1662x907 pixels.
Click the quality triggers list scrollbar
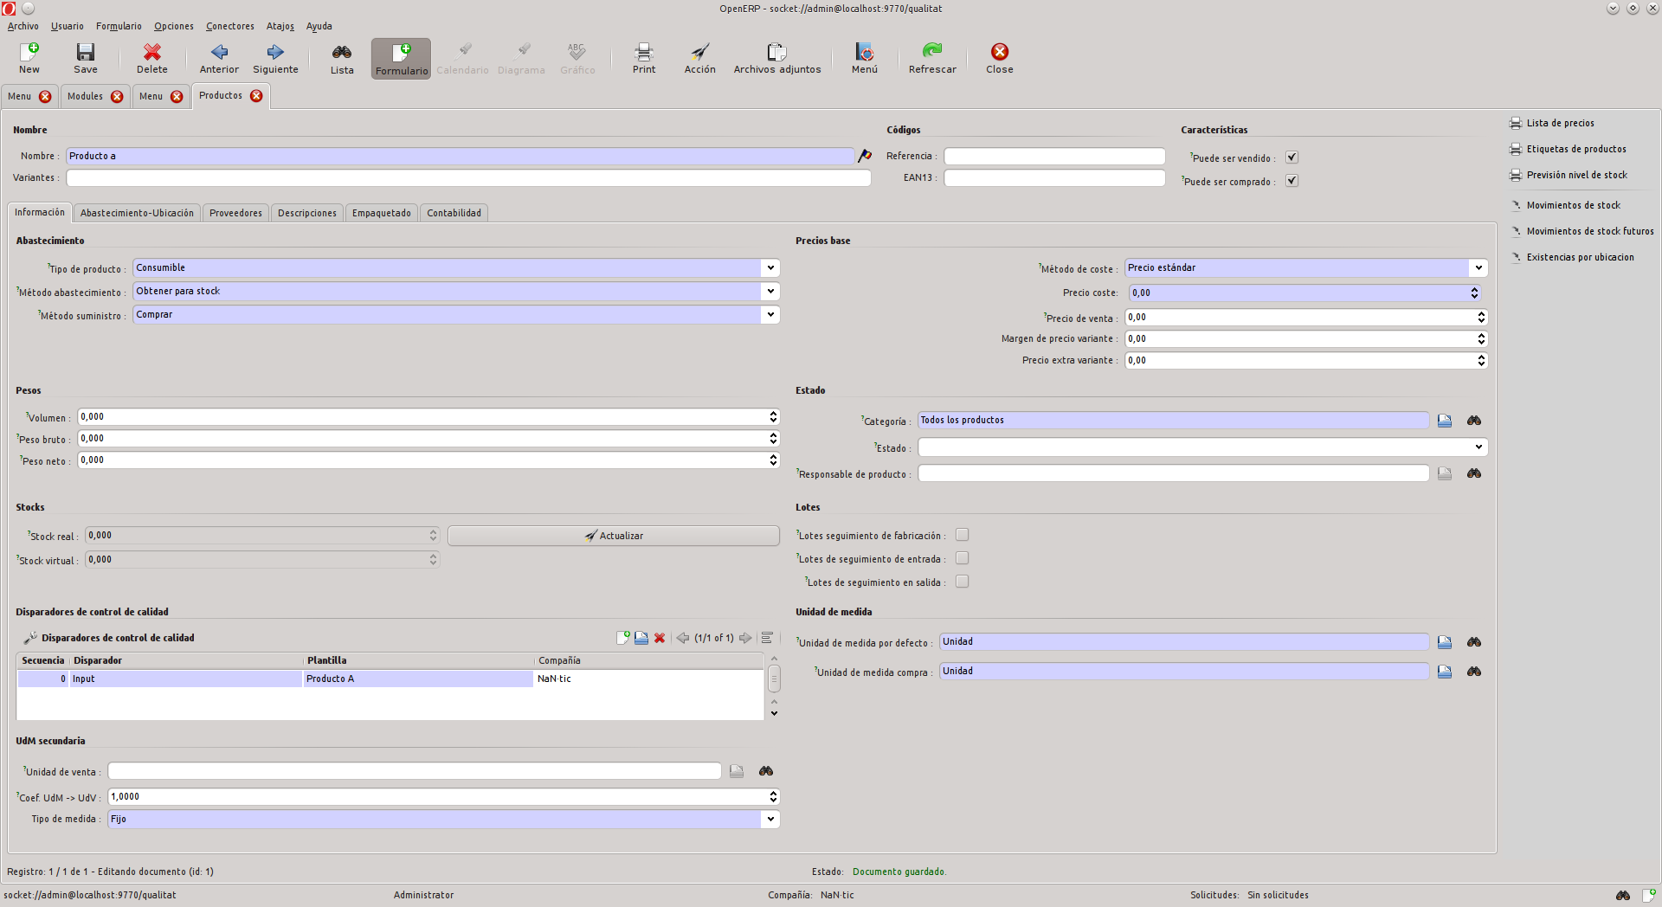[x=774, y=678]
